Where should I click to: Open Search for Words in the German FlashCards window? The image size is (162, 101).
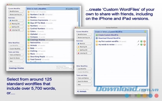(x=84, y=81)
